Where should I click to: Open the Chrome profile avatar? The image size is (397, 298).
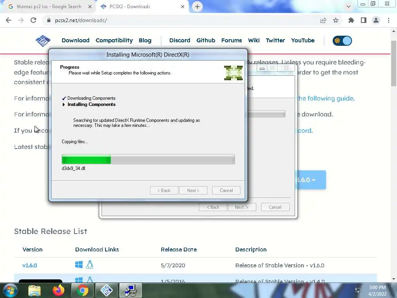(x=376, y=20)
